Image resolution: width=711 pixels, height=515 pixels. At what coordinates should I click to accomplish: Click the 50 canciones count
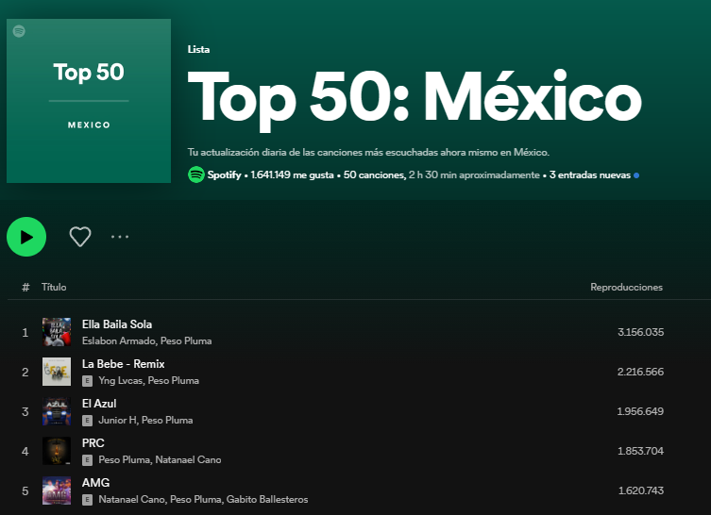[x=375, y=174]
